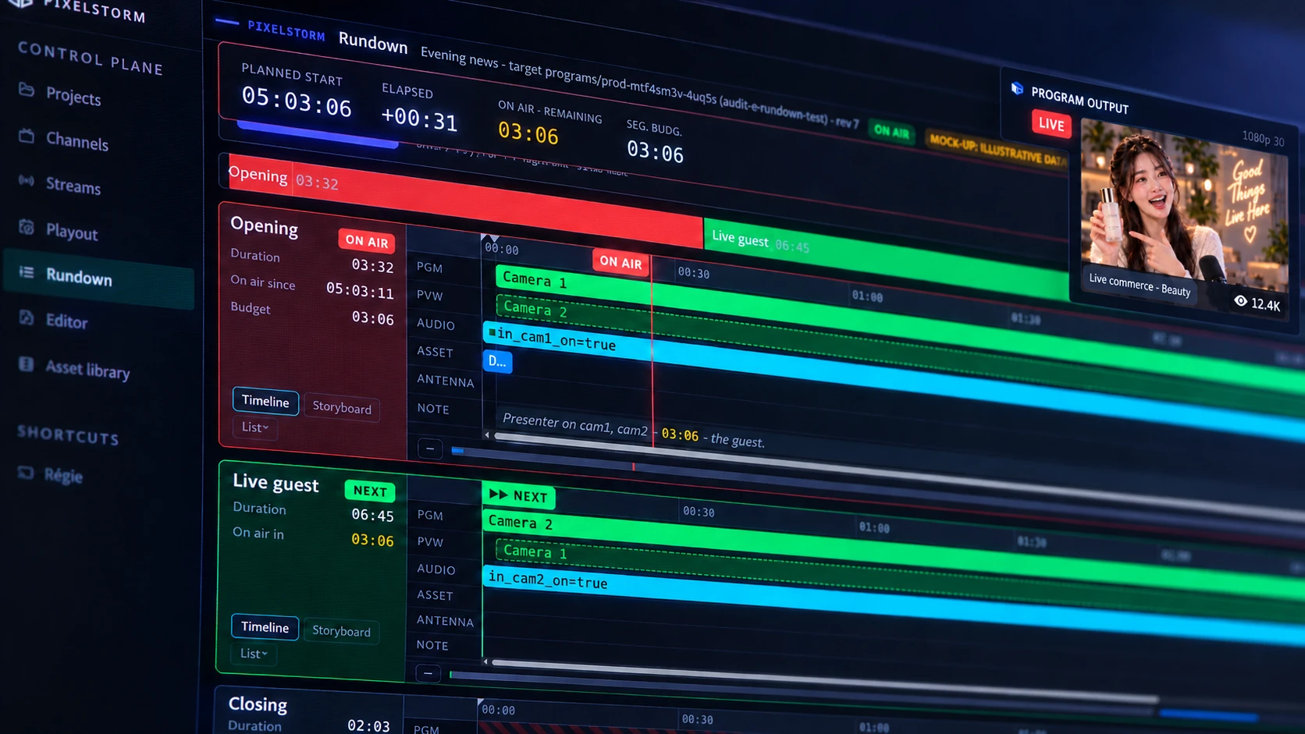Switch Live guest segment to Storyboard
This screenshot has width=1305, height=734.
341,631
